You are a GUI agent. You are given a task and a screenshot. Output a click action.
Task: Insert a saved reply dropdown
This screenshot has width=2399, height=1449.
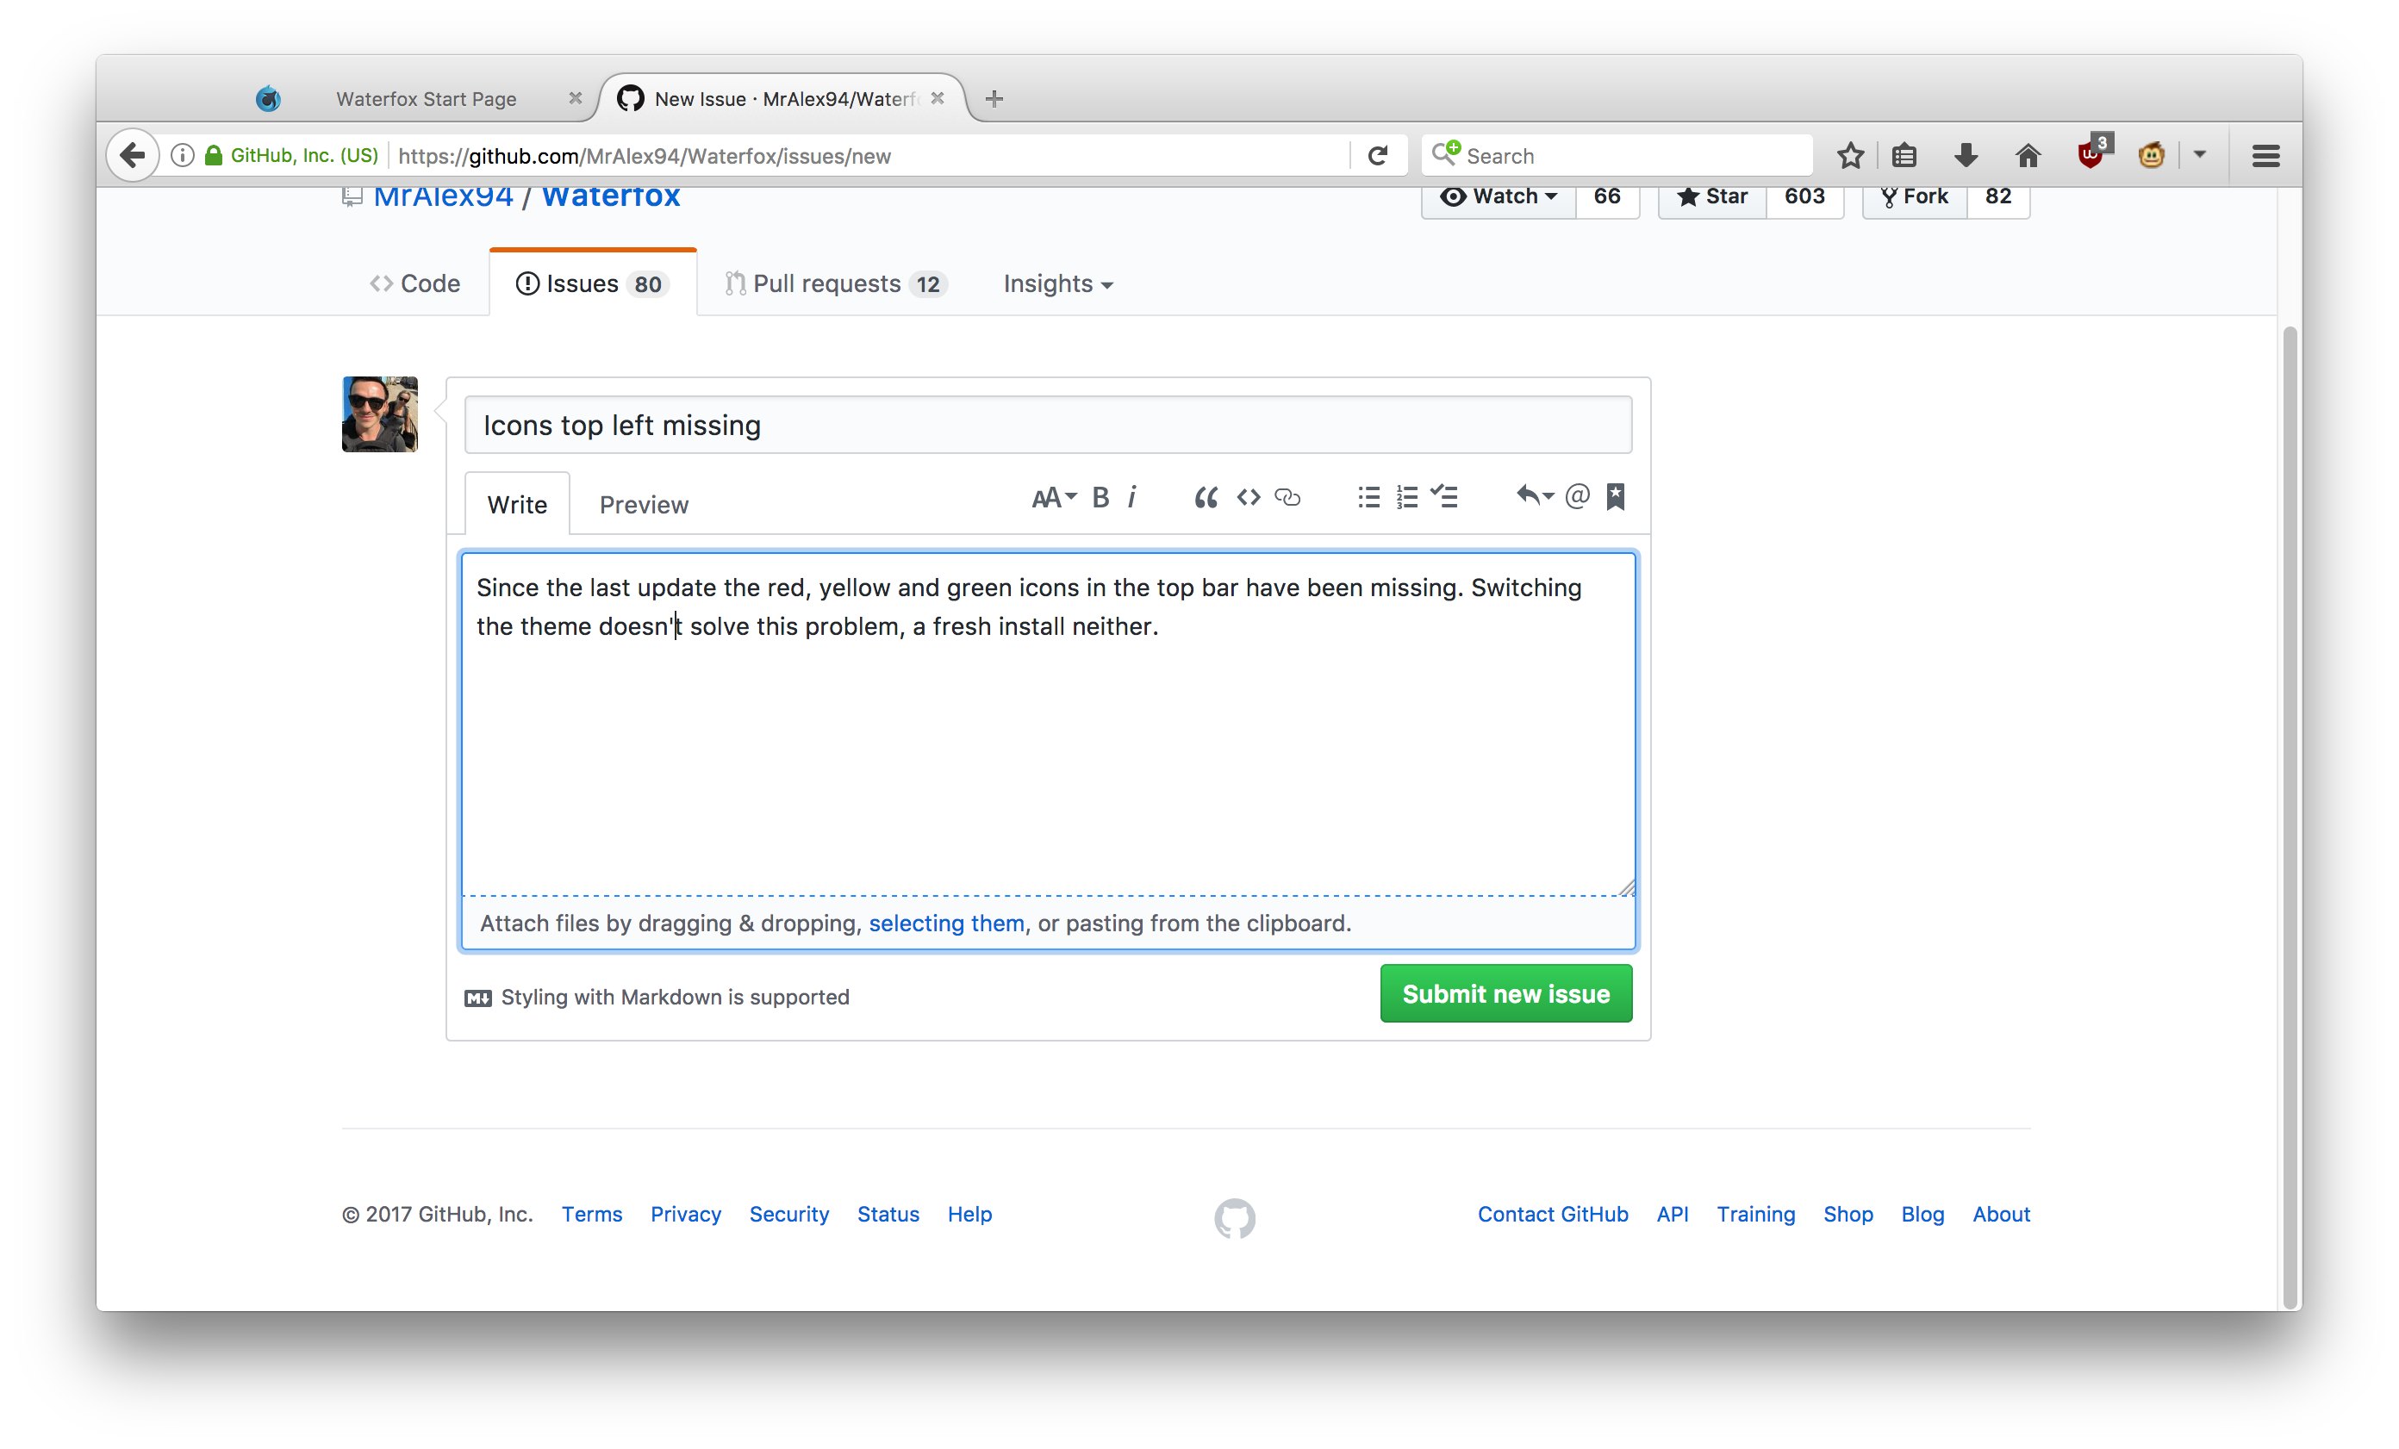[x=1535, y=496]
